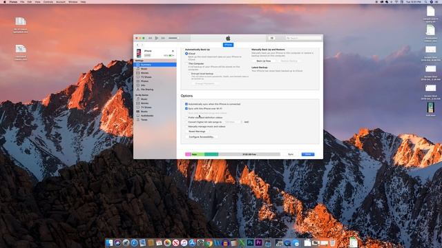Screen dimensions: 442x248
Task: Go back with the left arrow
Action: (x=138, y=45)
